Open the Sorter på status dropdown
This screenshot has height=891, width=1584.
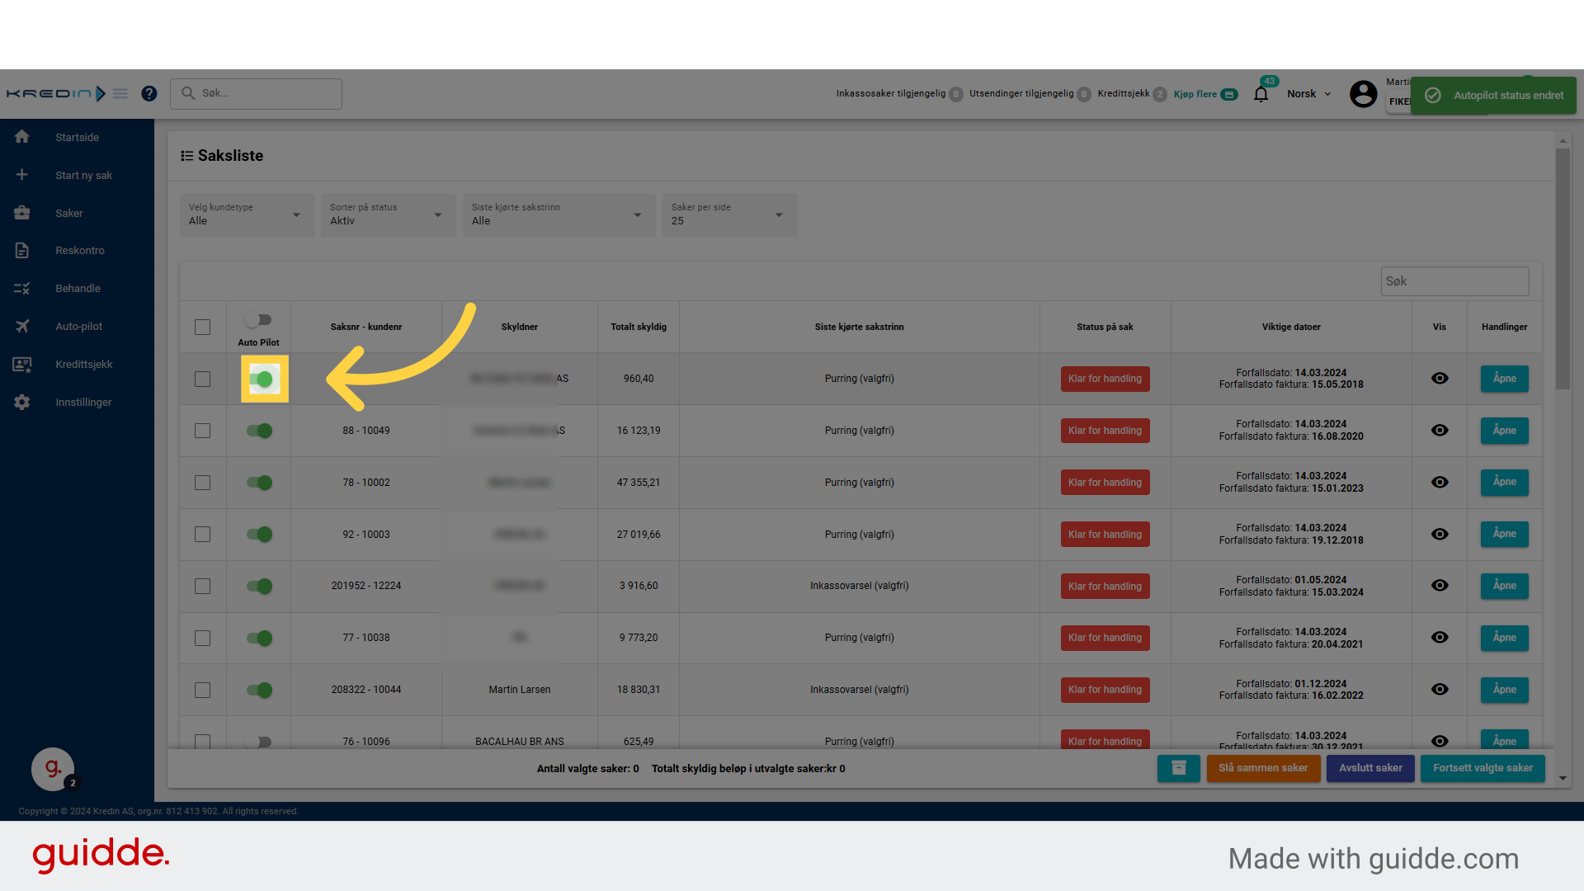pyautogui.click(x=388, y=215)
